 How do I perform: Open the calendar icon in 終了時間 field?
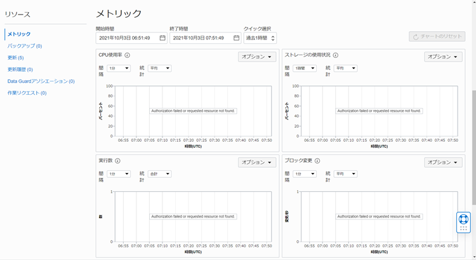tap(236, 38)
